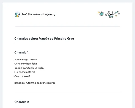Click the title Charadas sobre: Função do Primeiro Grau

click(x=44, y=39)
